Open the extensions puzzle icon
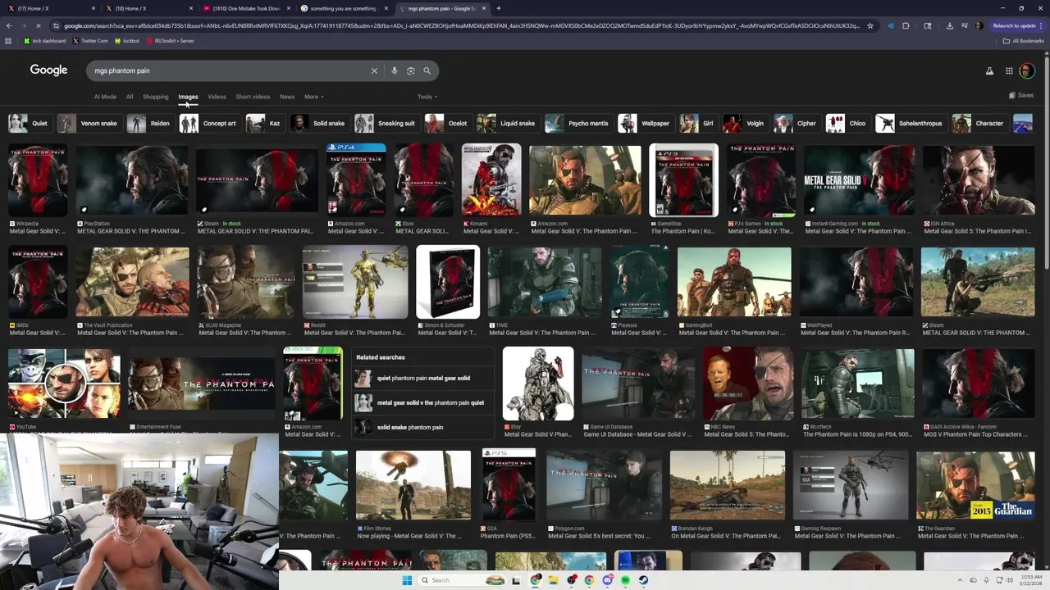The image size is (1050, 590). (906, 25)
